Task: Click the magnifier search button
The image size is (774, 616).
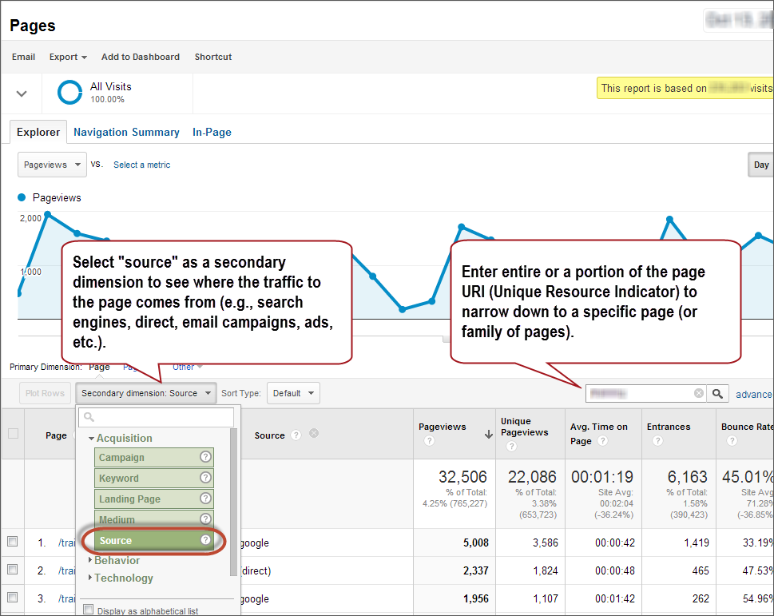Action: (718, 393)
